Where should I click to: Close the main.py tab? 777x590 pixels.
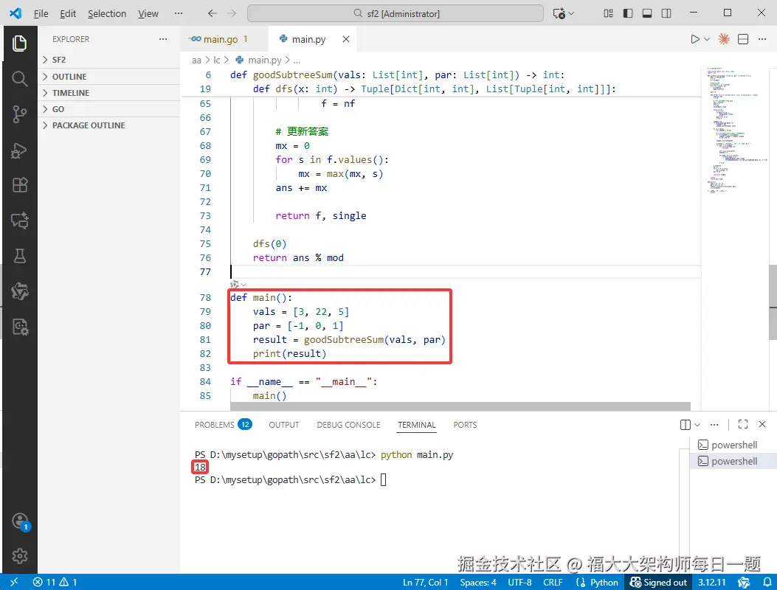346,39
